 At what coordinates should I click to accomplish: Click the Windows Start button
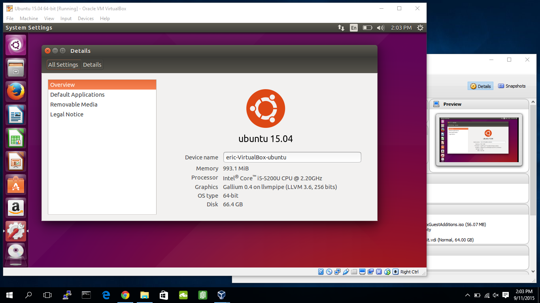[x=9, y=295]
